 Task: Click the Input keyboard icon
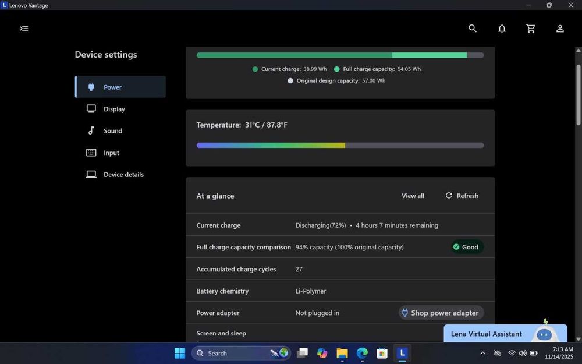pyautogui.click(x=91, y=152)
